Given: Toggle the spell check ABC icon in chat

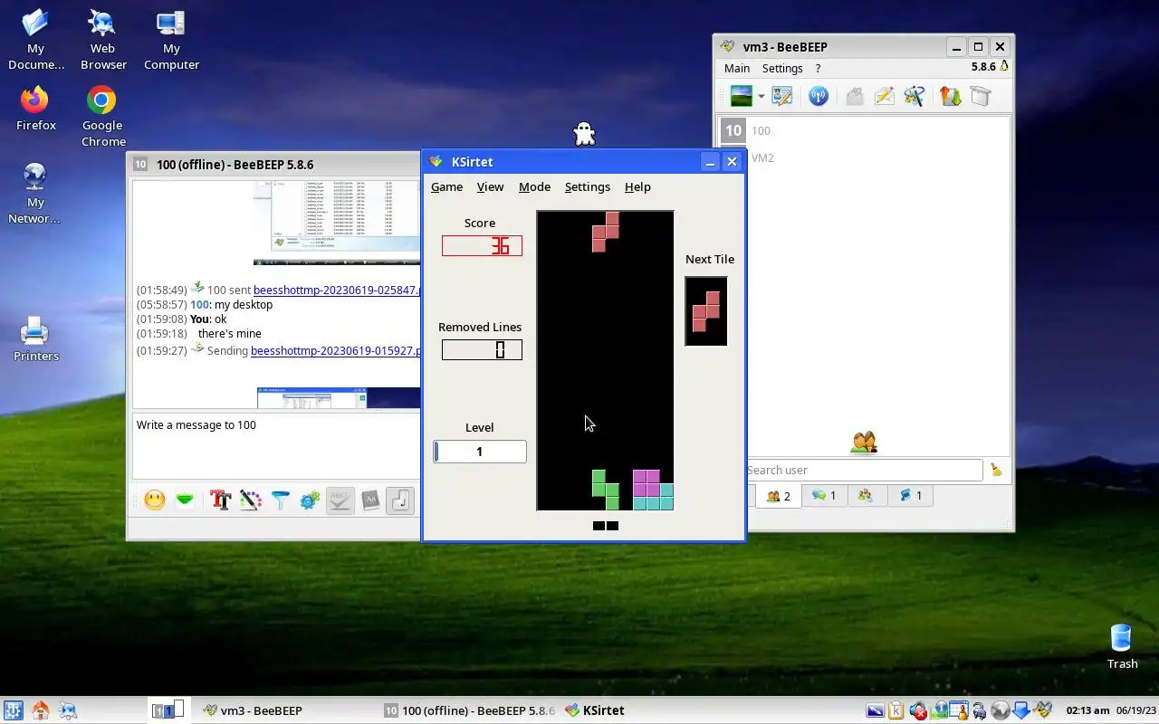Looking at the screenshot, I should click(340, 500).
